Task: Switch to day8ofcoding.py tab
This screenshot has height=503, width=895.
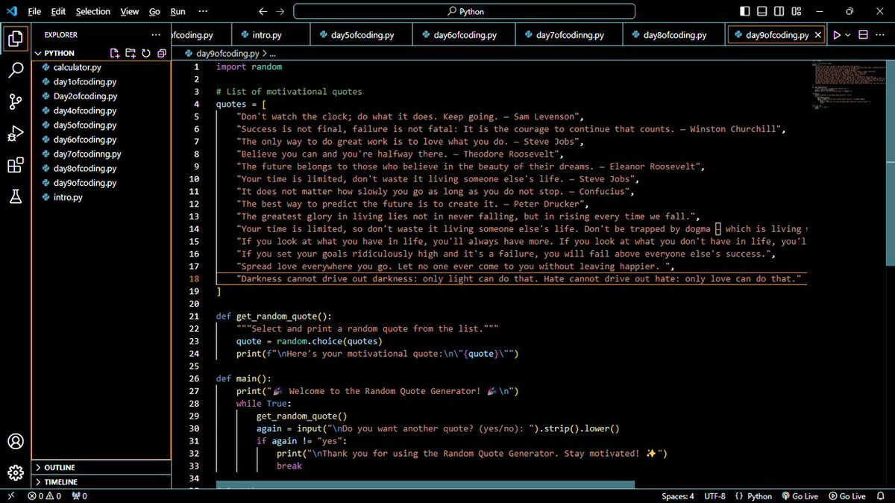Action: click(x=674, y=35)
